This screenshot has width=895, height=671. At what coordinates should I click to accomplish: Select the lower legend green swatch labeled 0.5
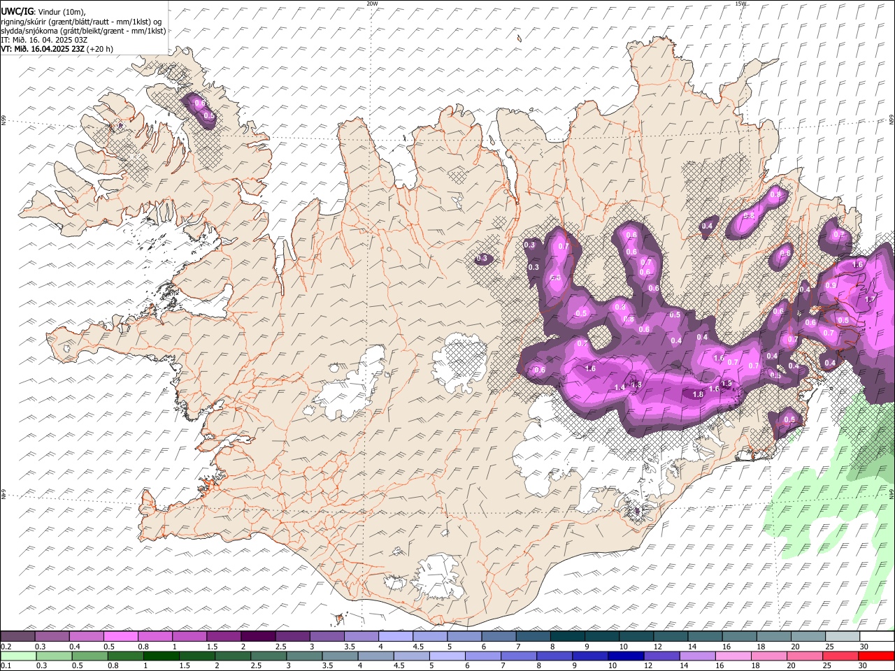(89, 656)
